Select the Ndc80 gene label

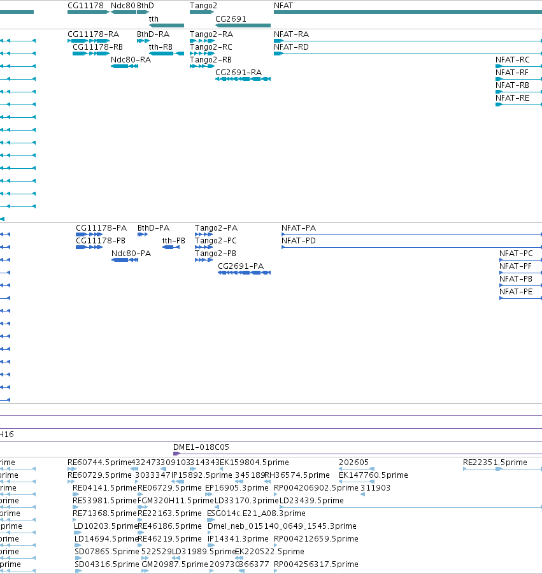point(123,6)
